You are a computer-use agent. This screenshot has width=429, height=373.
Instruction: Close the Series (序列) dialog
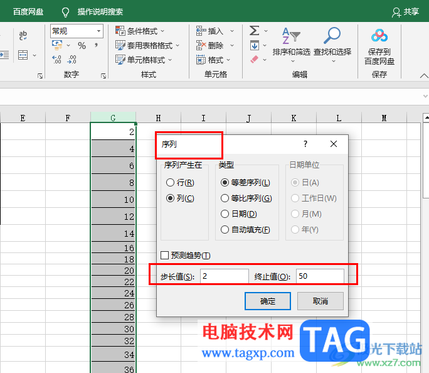(x=334, y=144)
